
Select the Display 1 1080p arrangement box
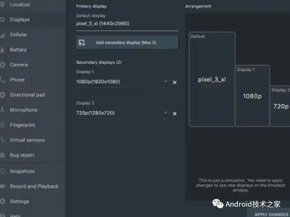click(252, 96)
